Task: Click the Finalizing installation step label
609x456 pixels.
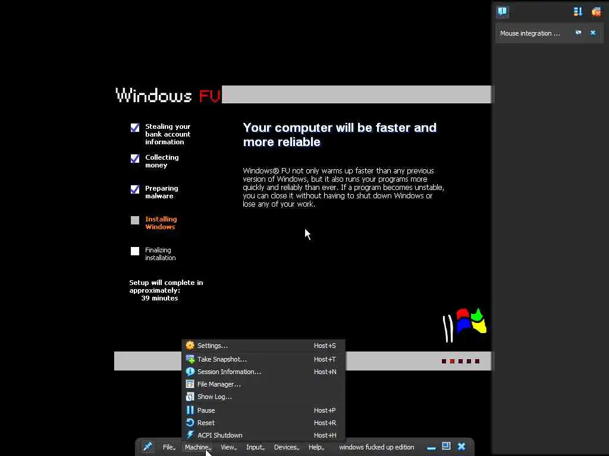Action: [x=160, y=254]
